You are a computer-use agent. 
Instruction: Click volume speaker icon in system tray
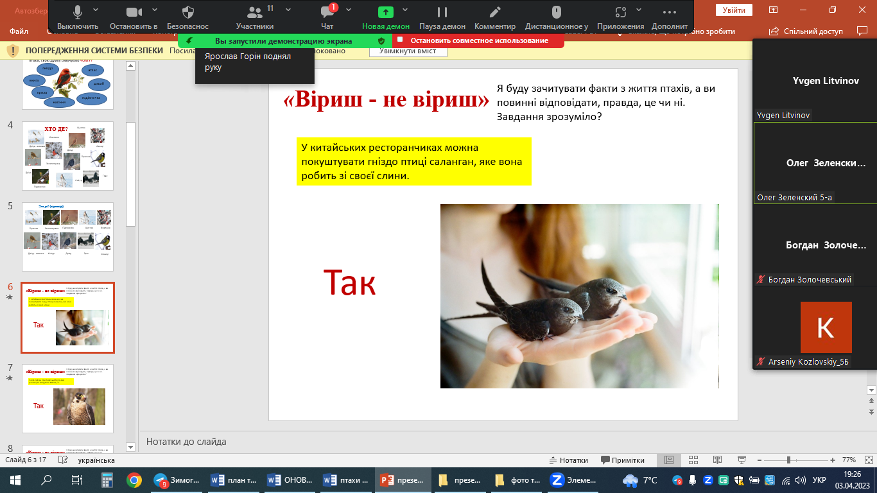[x=799, y=480]
